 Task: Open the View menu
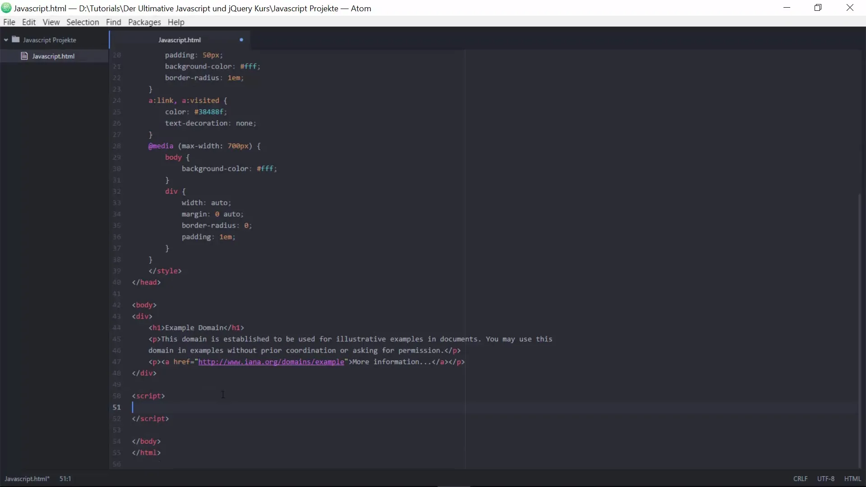pos(51,22)
